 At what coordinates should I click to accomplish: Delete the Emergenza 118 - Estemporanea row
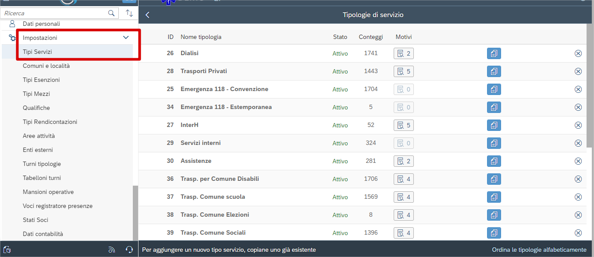578,107
